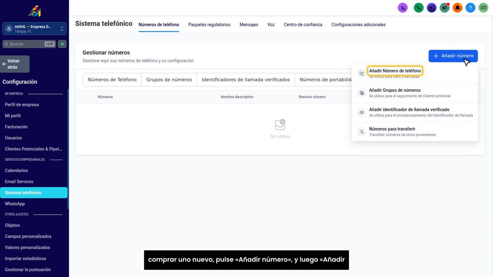Open the orange notifications bell
The image size is (493, 277).
pyautogui.click(x=458, y=8)
